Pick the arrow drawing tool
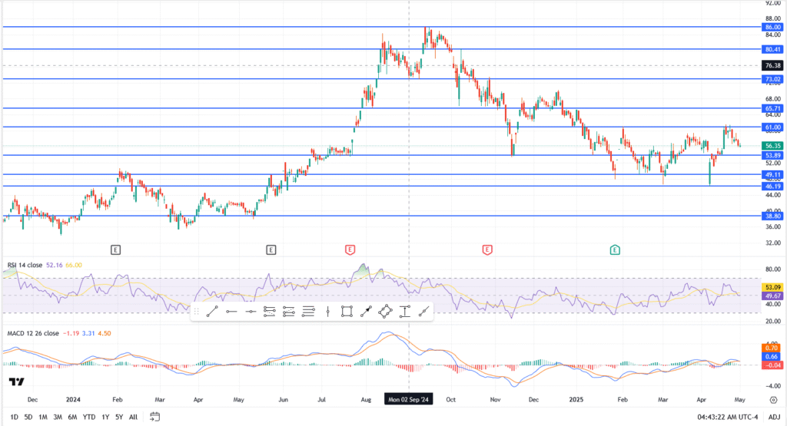This screenshot has width=787, height=426. click(x=367, y=311)
